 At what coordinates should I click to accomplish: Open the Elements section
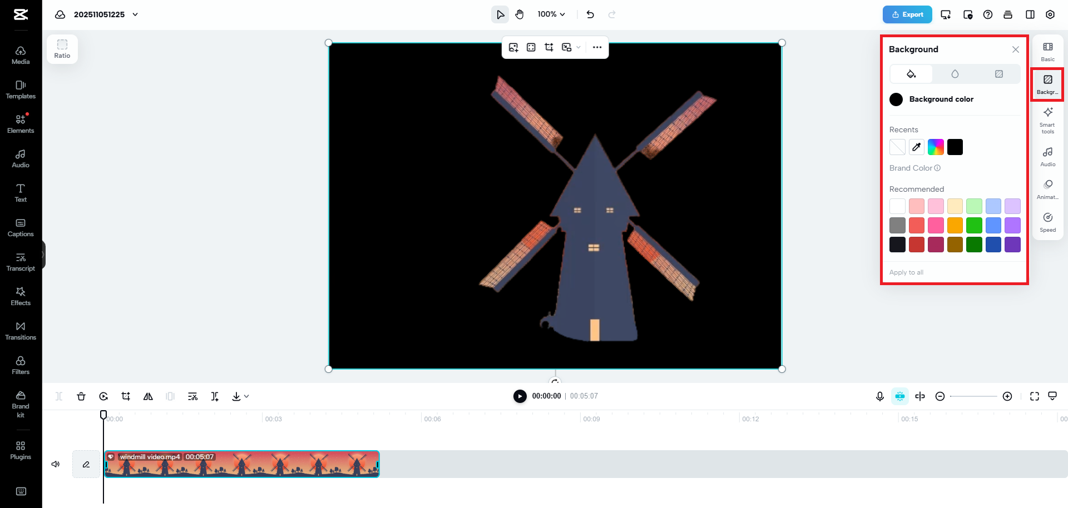[21, 124]
